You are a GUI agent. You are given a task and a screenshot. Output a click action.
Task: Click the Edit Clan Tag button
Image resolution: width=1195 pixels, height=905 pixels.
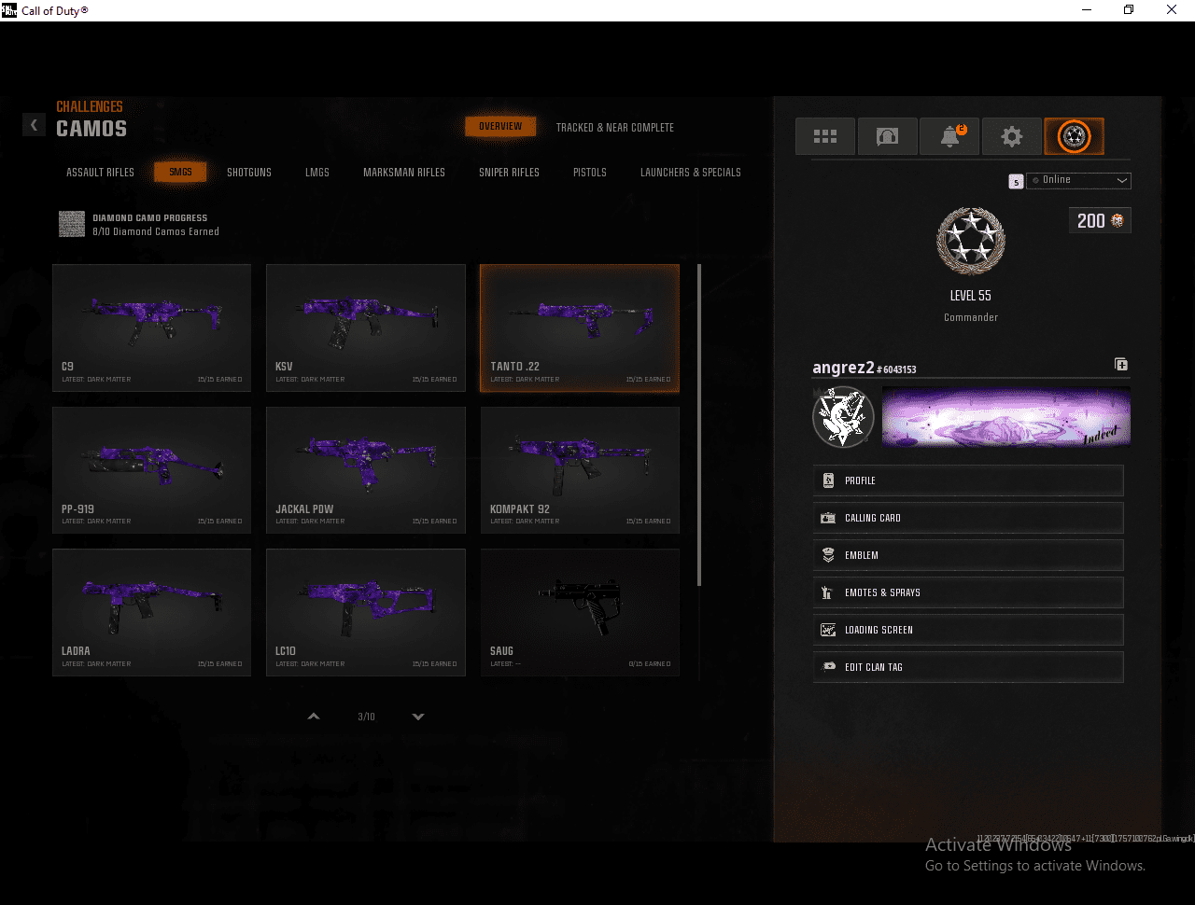click(x=967, y=667)
